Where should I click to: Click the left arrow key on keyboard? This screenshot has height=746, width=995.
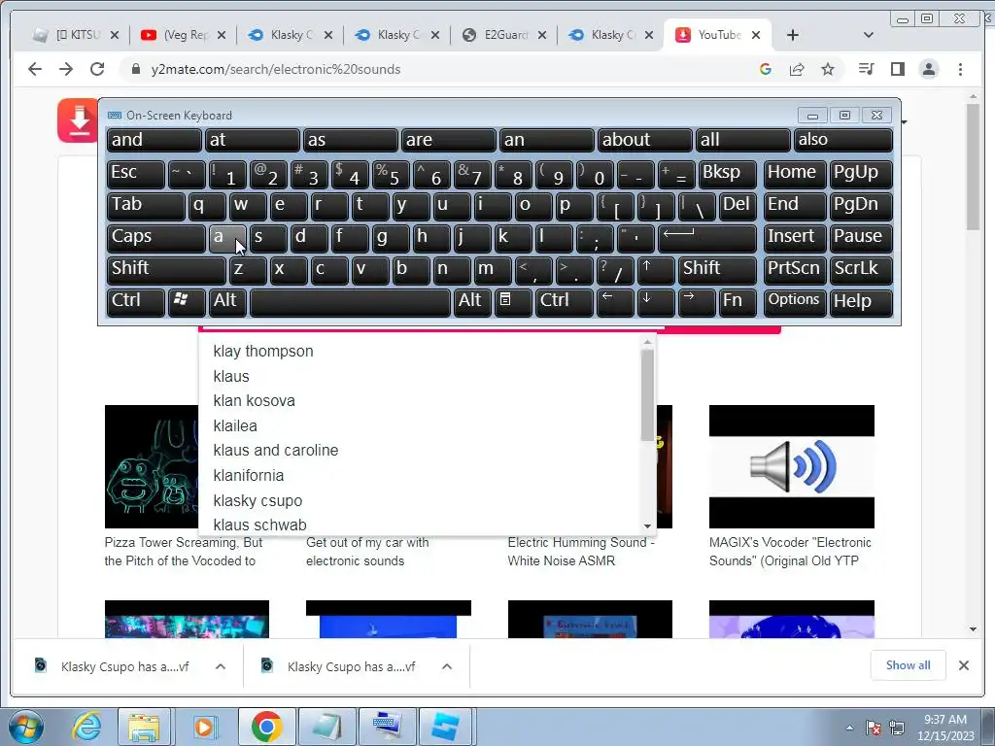(x=615, y=302)
